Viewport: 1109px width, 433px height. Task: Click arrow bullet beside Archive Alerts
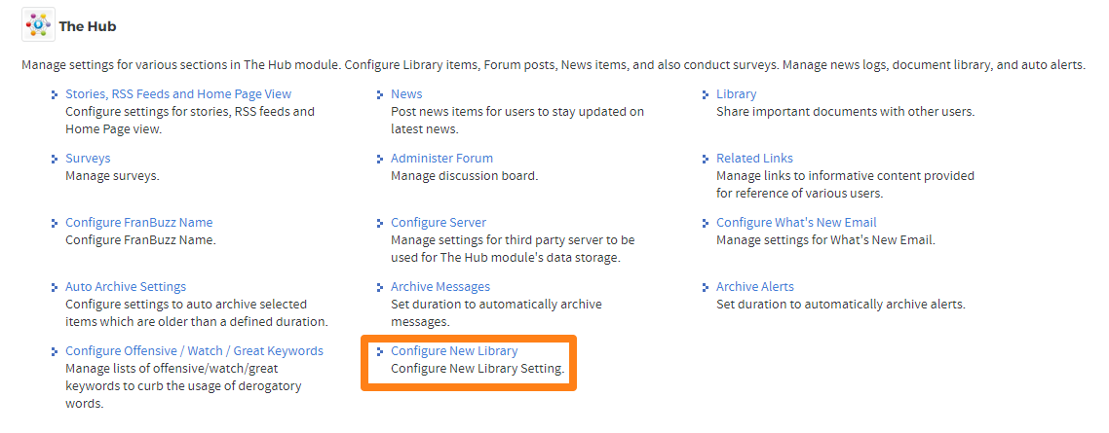click(706, 287)
